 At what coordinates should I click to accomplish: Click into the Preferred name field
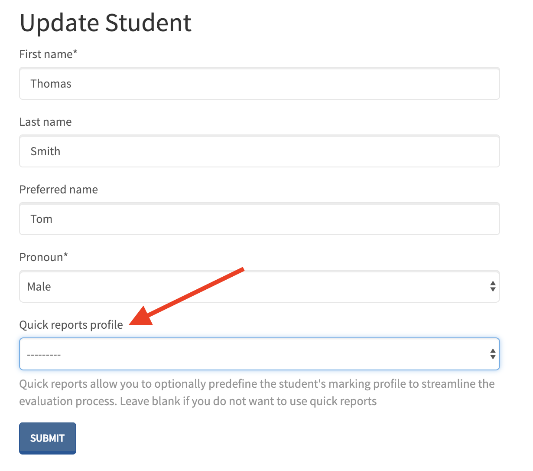point(259,219)
